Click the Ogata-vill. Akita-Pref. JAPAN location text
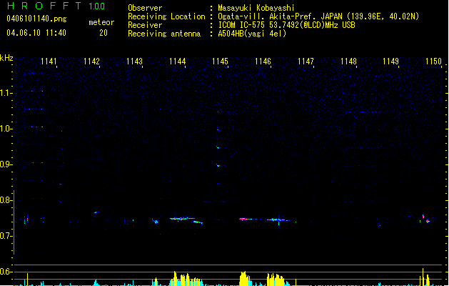Image resolution: width=449 pixels, height=286 pixels. (318, 16)
